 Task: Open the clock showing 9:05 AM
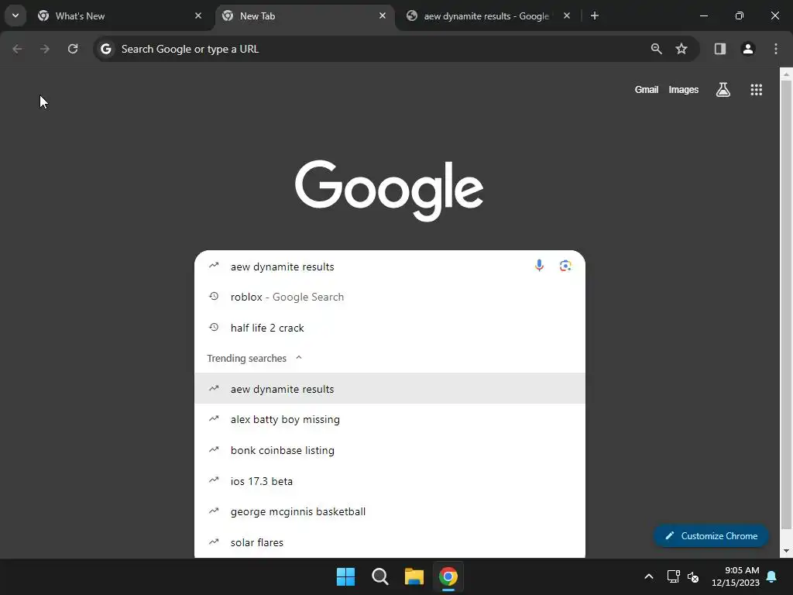[736, 576]
